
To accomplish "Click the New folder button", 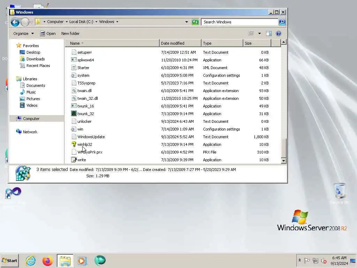I will pos(70,33).
